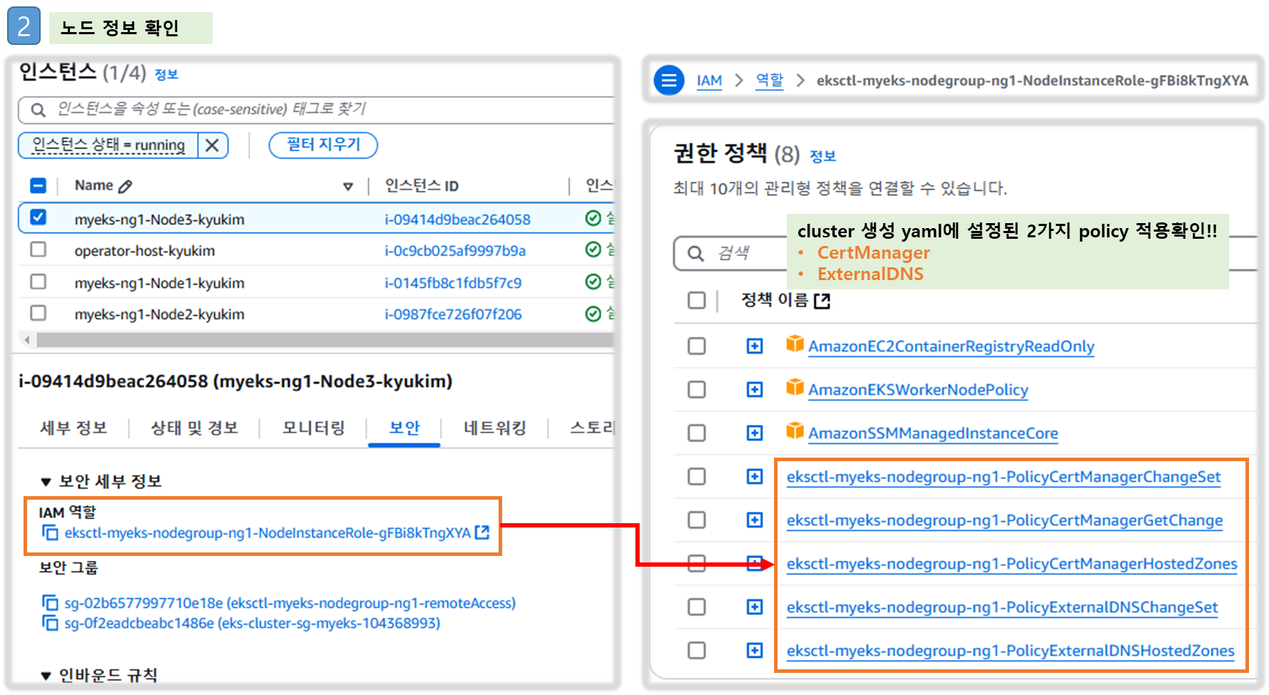Toggle select-all policies checkbox
Image resolution: width=1269 pixels, height=695 pixels.
(x=697, y=300)
